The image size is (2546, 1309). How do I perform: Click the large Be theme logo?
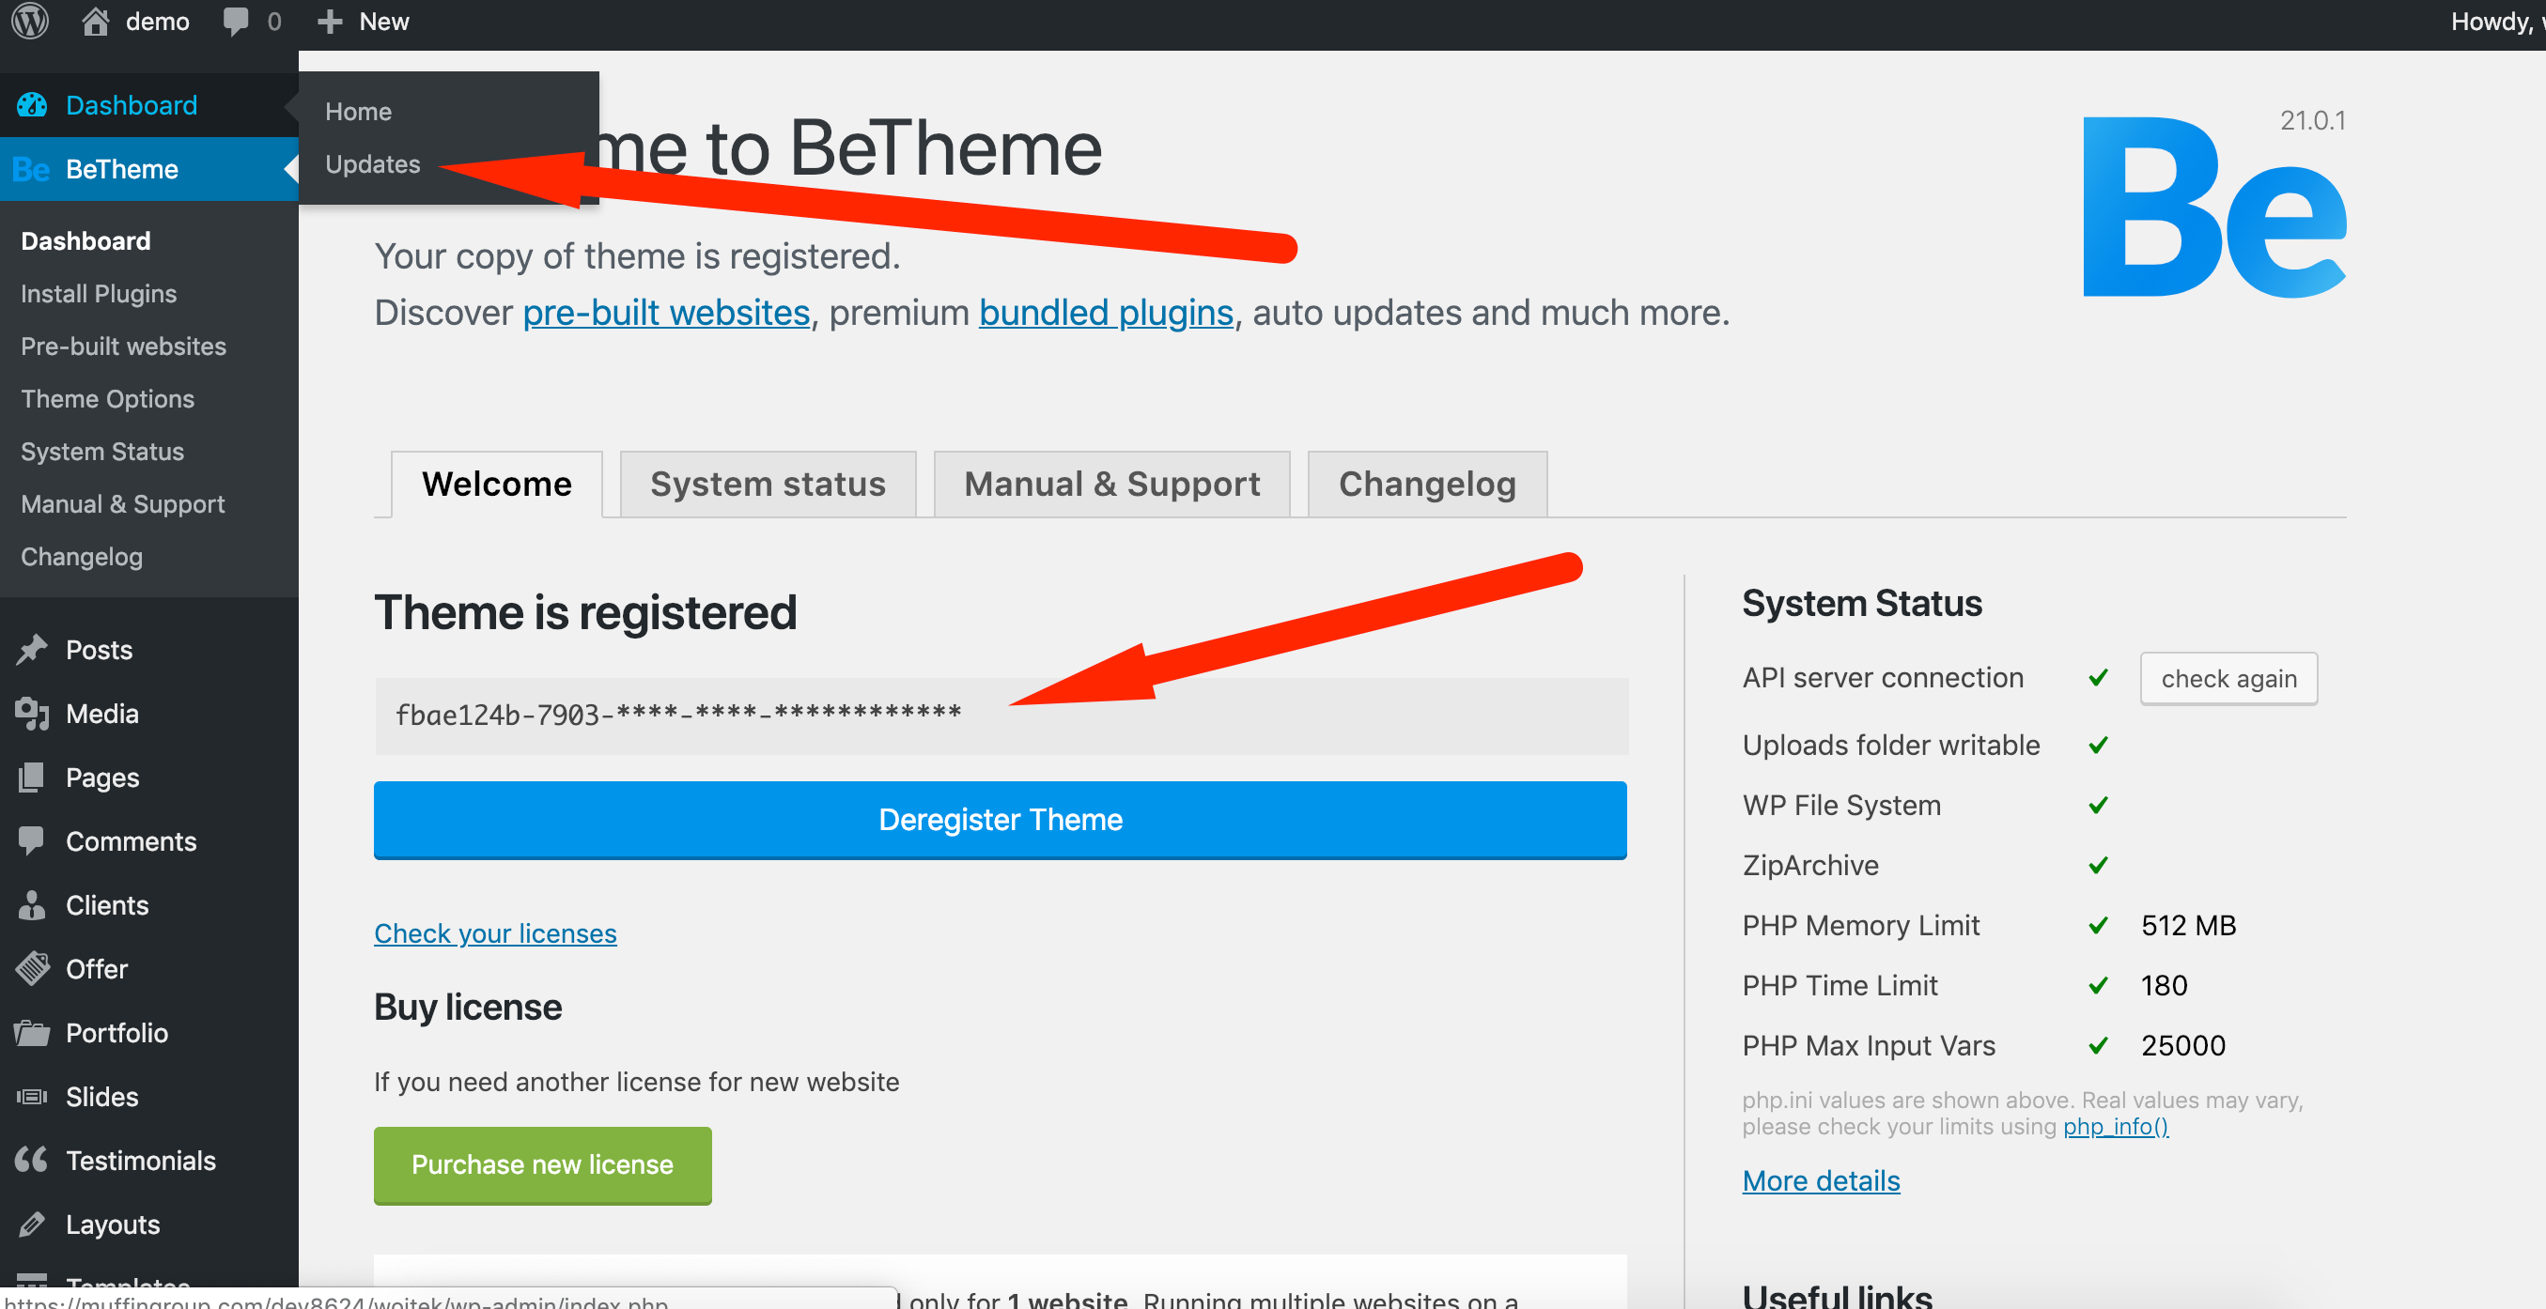[x=2214, y=208]
